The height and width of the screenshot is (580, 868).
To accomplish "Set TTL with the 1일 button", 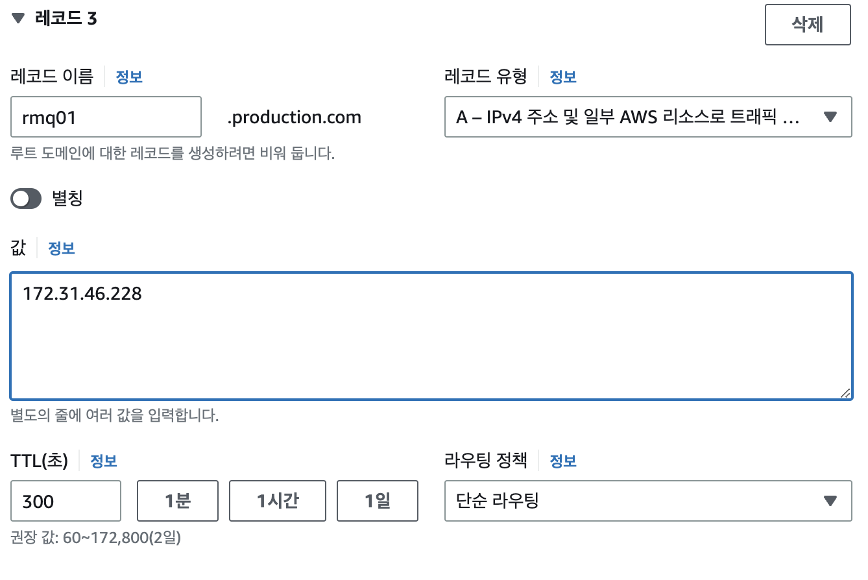I will [x=378, y=501].
